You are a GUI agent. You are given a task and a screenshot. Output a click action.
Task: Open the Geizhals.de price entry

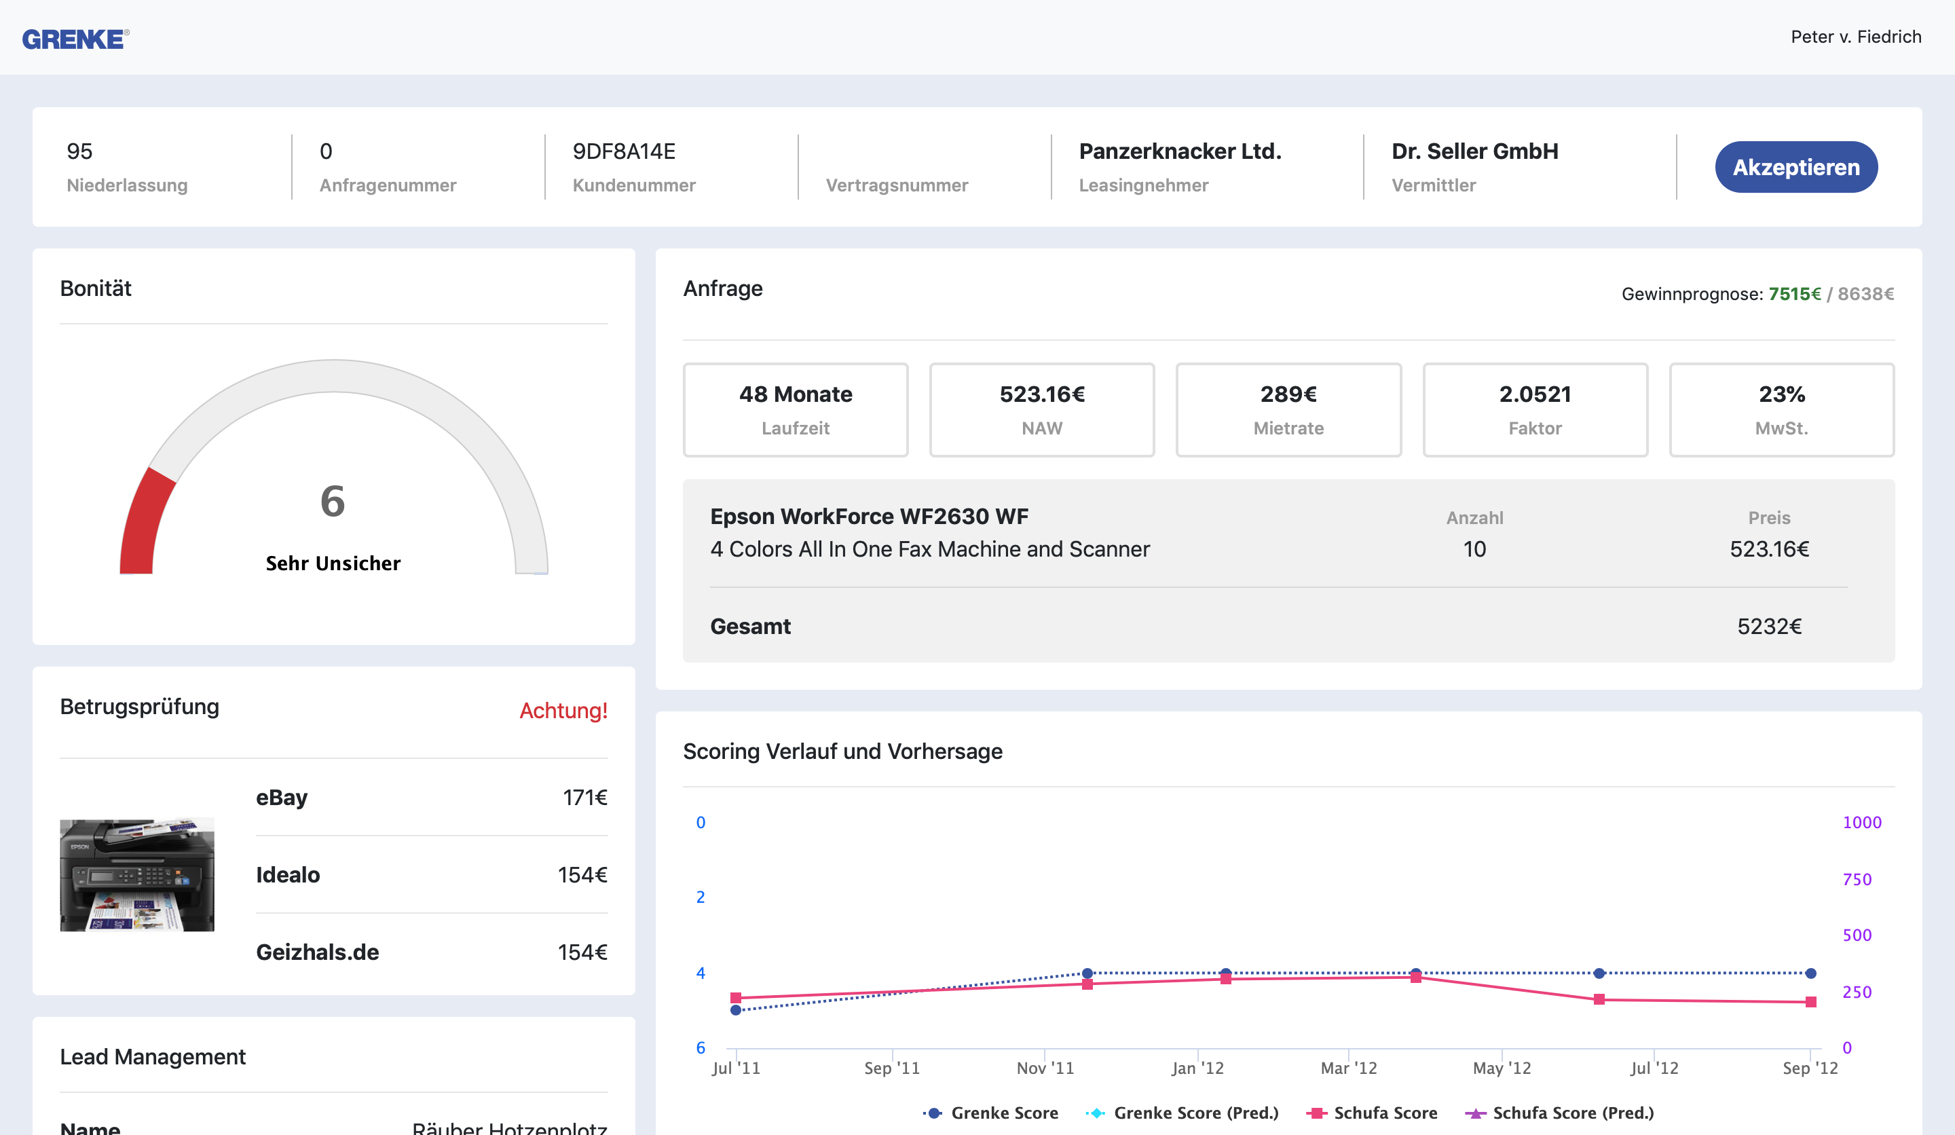(431, 952)
